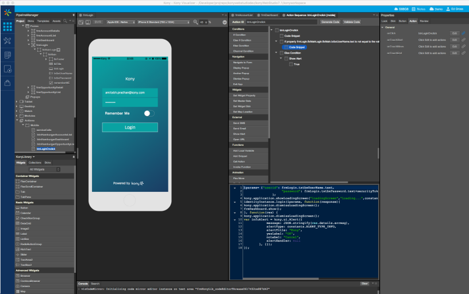This screenshot has width=469, height=294.
Task: Open the Apple iOS Native platform dropdown
Action: (121, 22)
